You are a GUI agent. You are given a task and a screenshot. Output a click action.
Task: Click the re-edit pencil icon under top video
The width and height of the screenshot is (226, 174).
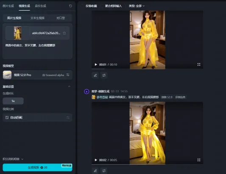click(x=95, y=75)
